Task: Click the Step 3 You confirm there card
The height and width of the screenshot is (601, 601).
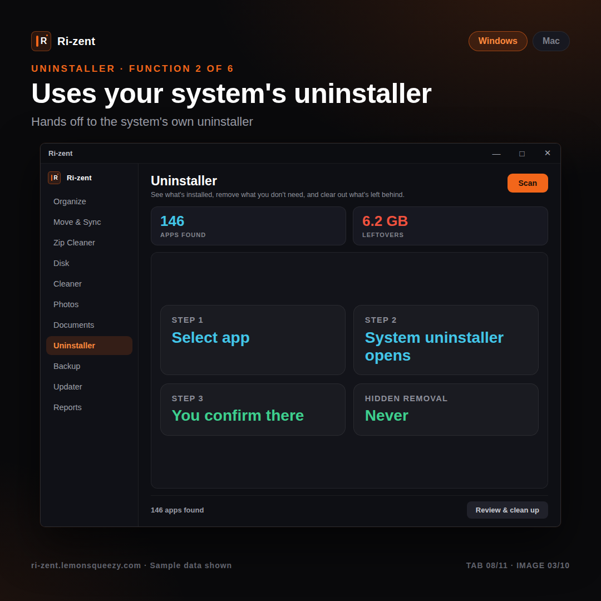Action: tap(253, 410)
